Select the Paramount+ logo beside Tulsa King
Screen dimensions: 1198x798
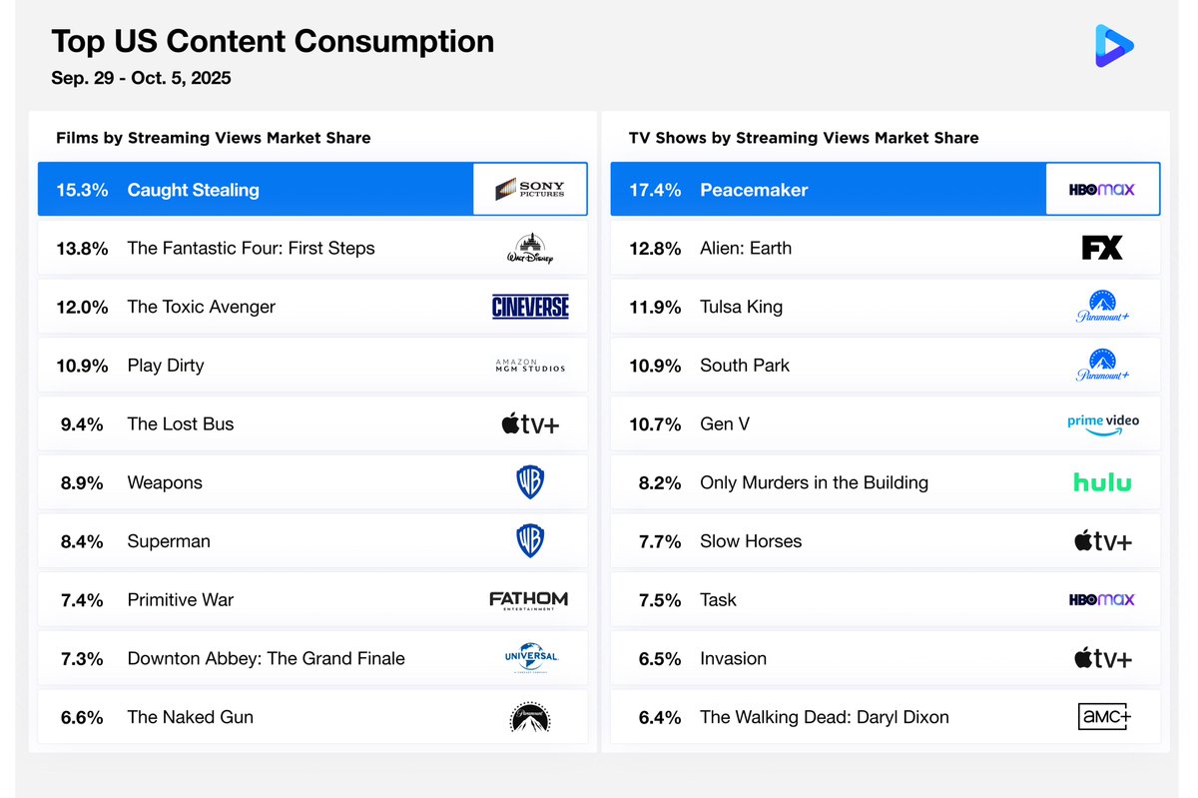1103,307
